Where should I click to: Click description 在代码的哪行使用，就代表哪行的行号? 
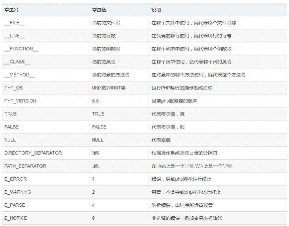click(192, 36)
